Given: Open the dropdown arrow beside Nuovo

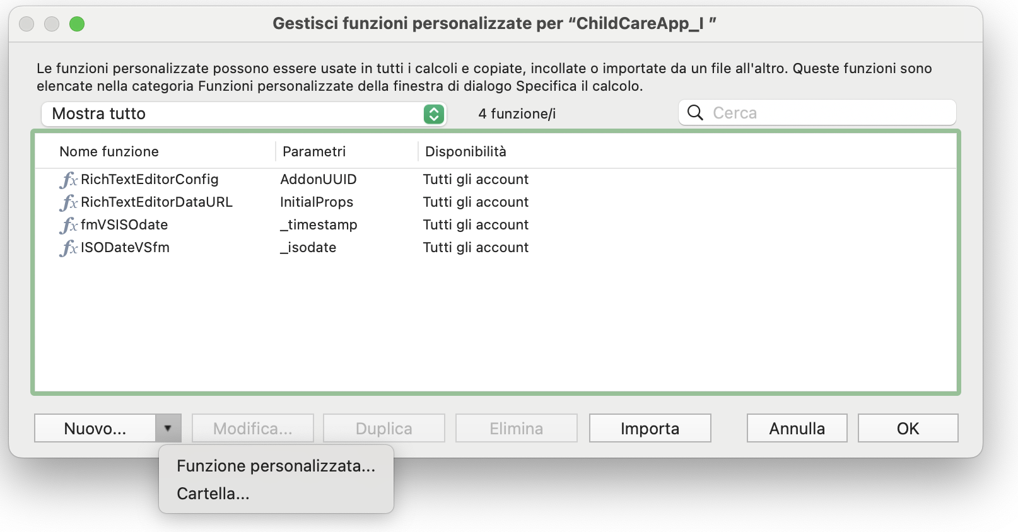Looking at the screenshot, I should tap(168, 428).
